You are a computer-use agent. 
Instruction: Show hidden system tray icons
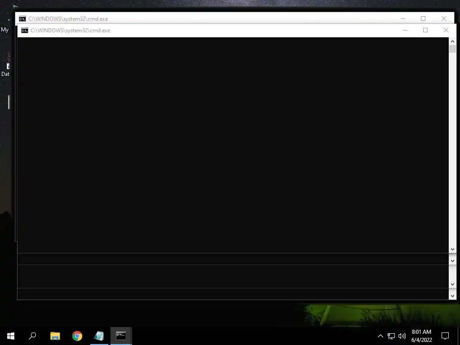click(380, 336)
